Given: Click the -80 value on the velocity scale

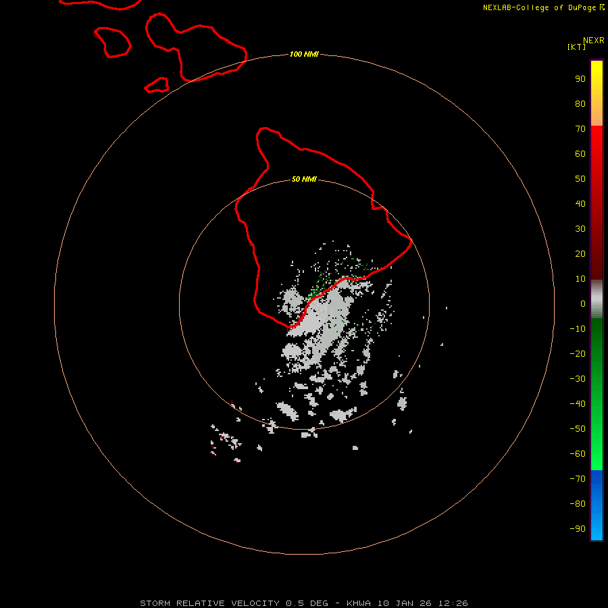Looking at the screenshot, I should 578,504.
